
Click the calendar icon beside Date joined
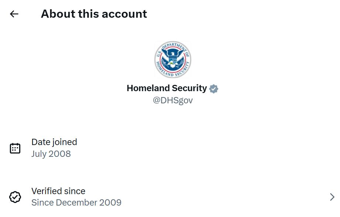[x=15, y=148]
